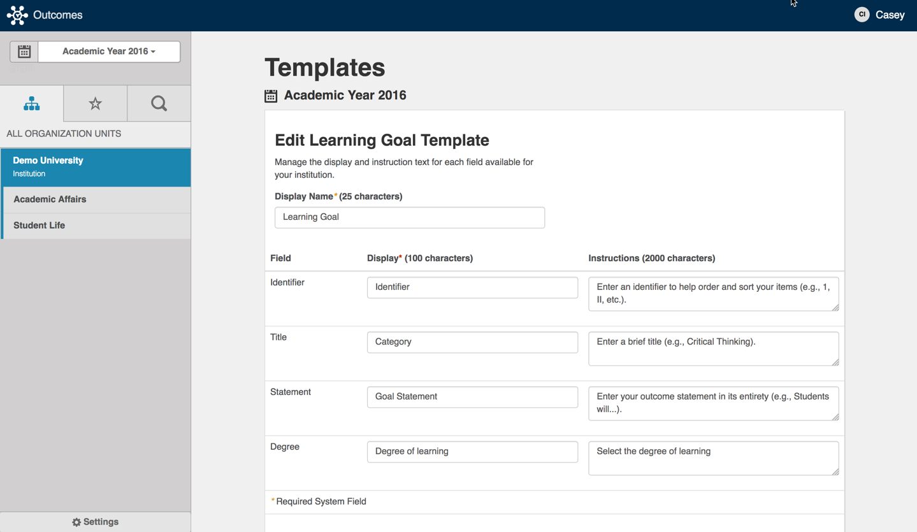Click the Statement field label
The height and width of the screenshot is (532, 917).
(291, 392)
